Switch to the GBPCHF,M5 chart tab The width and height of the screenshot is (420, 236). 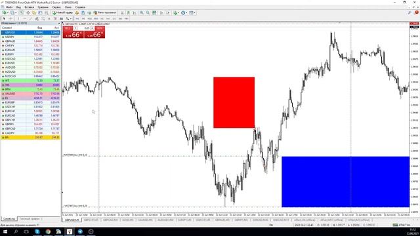91,220
